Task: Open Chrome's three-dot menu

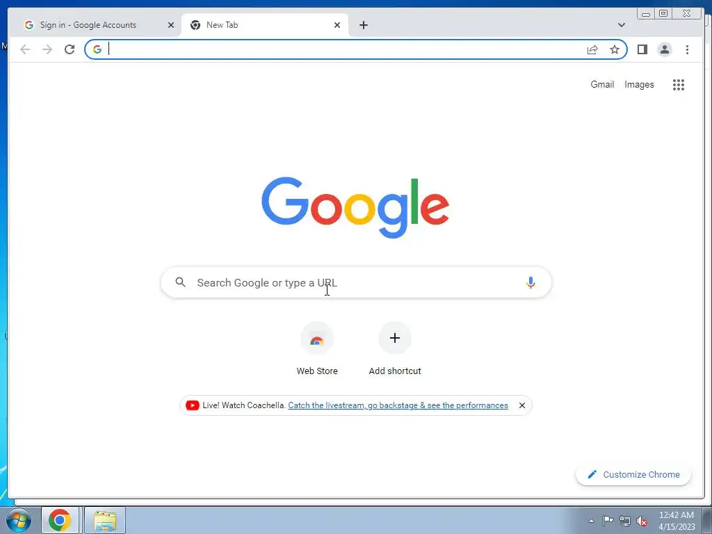Action: (687, 49)
